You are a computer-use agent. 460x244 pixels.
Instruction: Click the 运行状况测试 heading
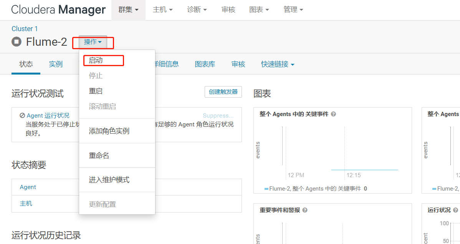click(38, 94)
